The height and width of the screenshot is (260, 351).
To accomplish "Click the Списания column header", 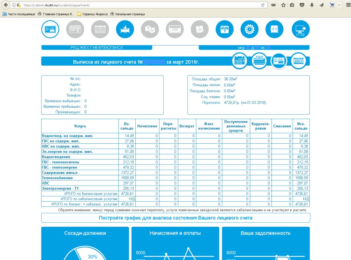I will (282, 126).
